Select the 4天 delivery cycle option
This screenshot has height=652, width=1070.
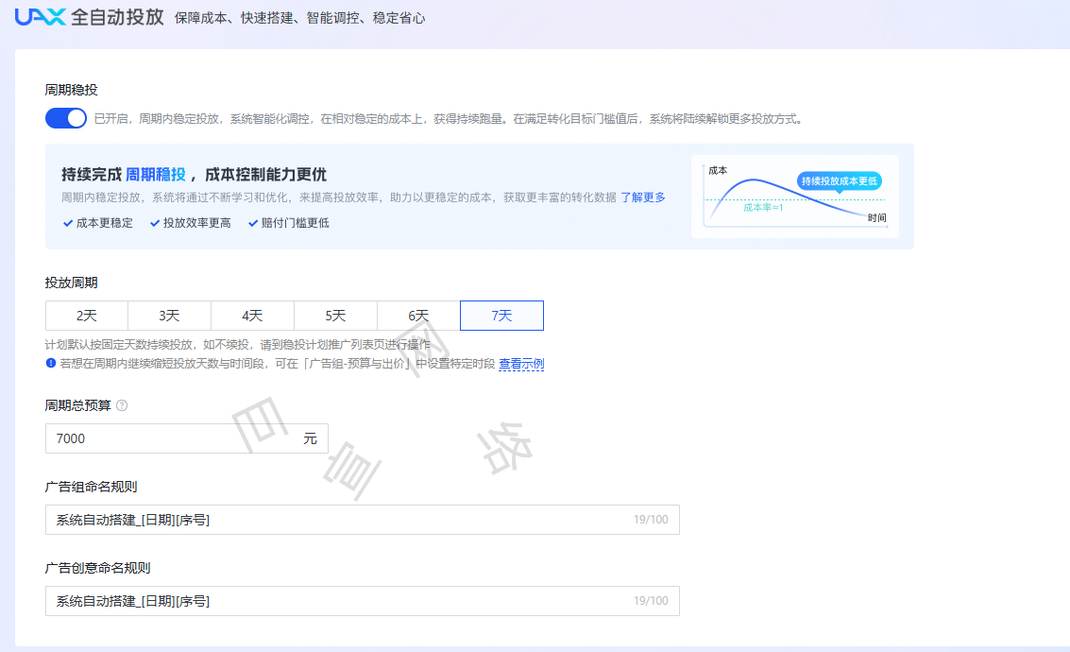[x=252, y=316]
